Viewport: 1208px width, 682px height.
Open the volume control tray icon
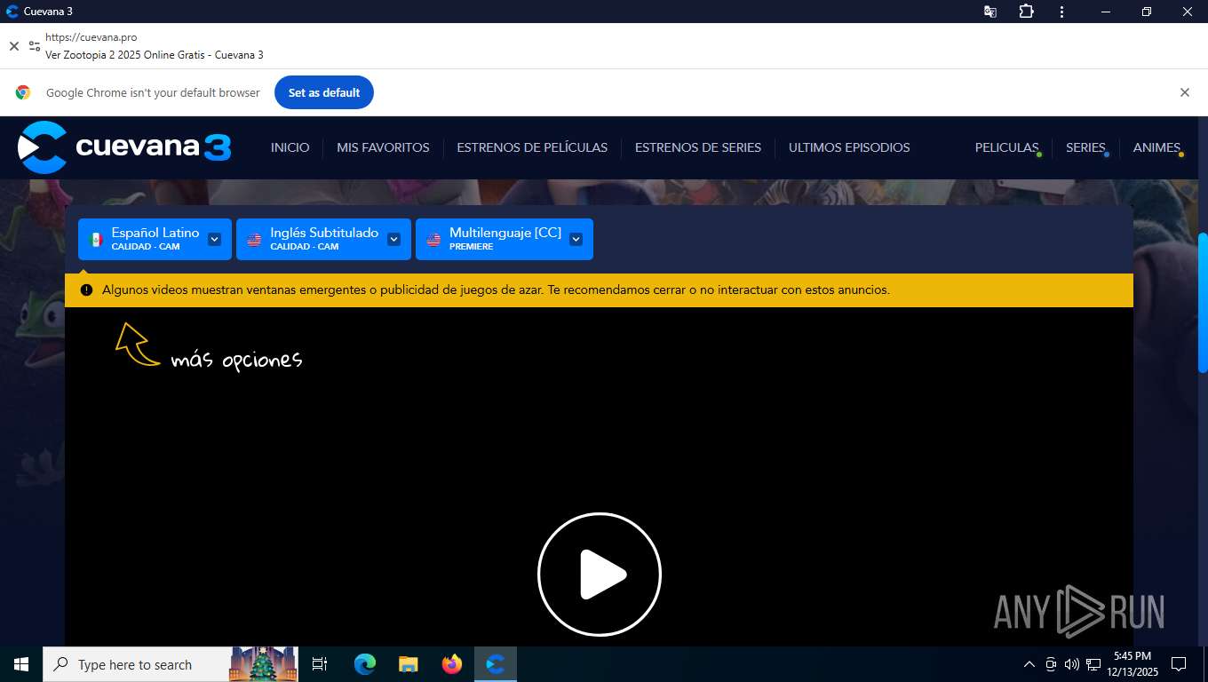point(1072,664)
